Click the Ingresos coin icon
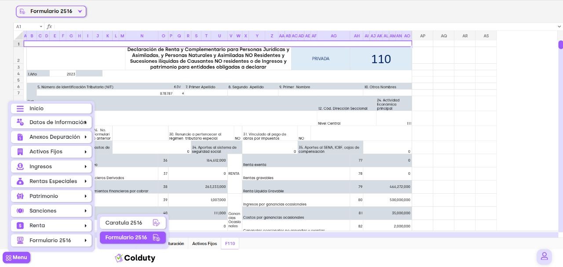This screenshot has height=267, width=563. point(20,166)
